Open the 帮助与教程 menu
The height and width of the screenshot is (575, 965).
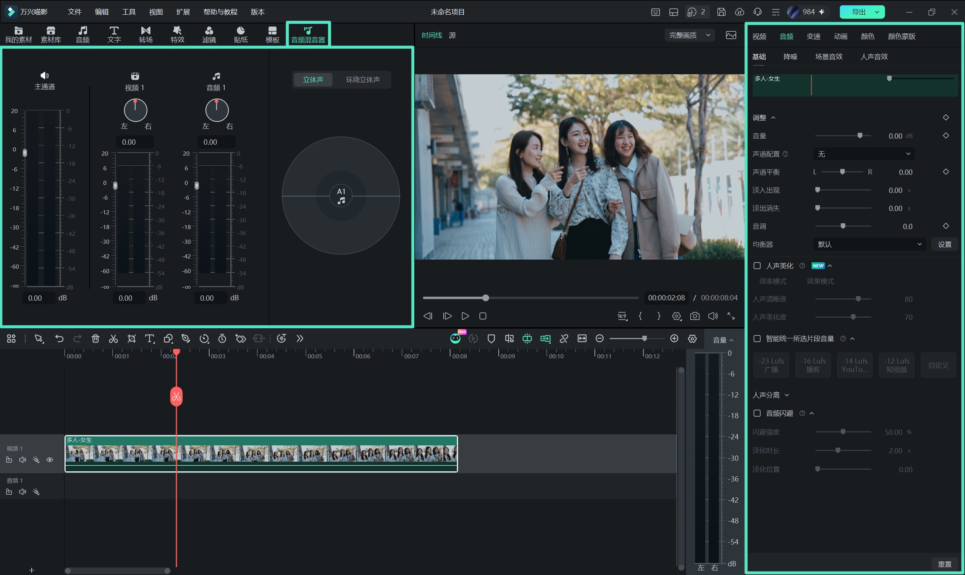coord(220,12)
